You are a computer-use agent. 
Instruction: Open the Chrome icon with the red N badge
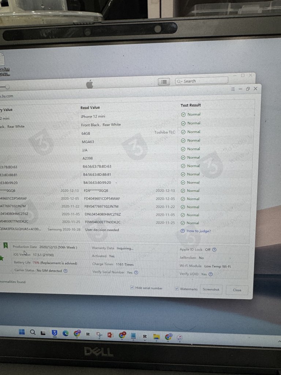click(x=122, y=335)
